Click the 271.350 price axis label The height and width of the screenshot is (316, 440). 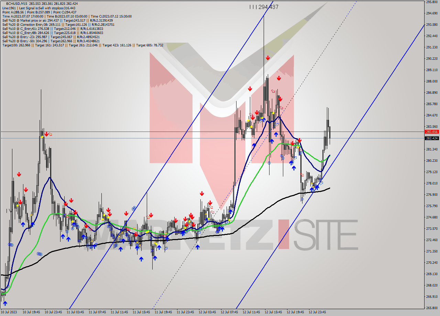coord(431,251)
